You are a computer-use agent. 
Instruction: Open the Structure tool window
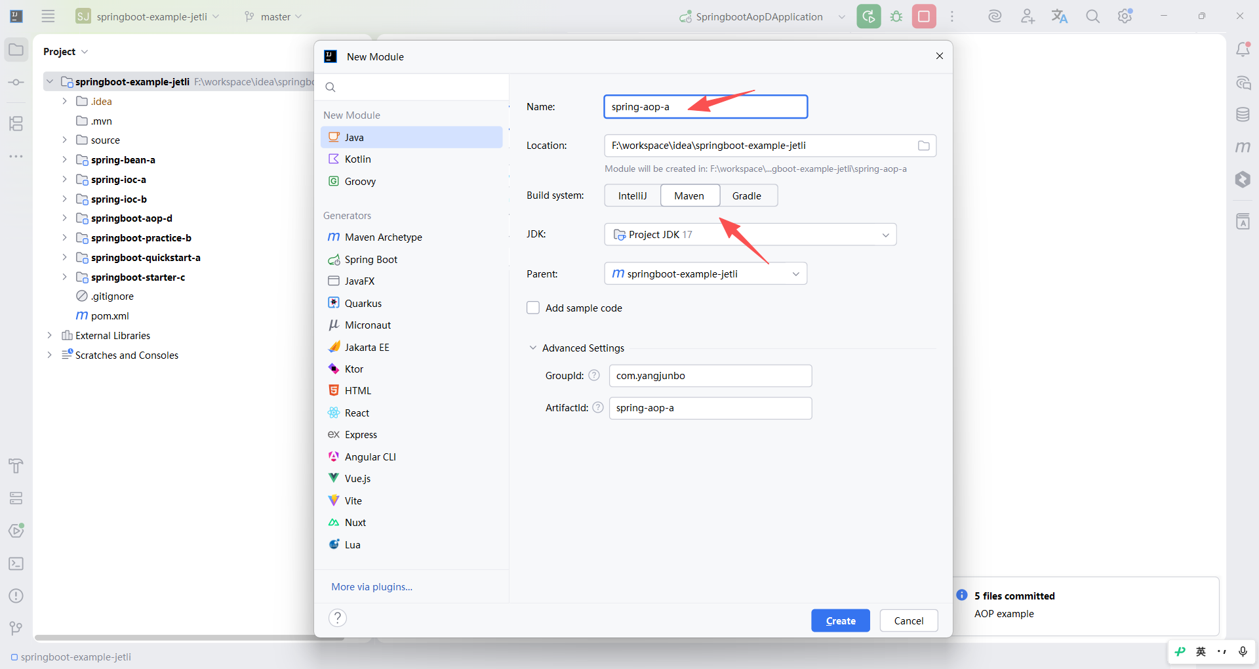click(x=16, y=123)
